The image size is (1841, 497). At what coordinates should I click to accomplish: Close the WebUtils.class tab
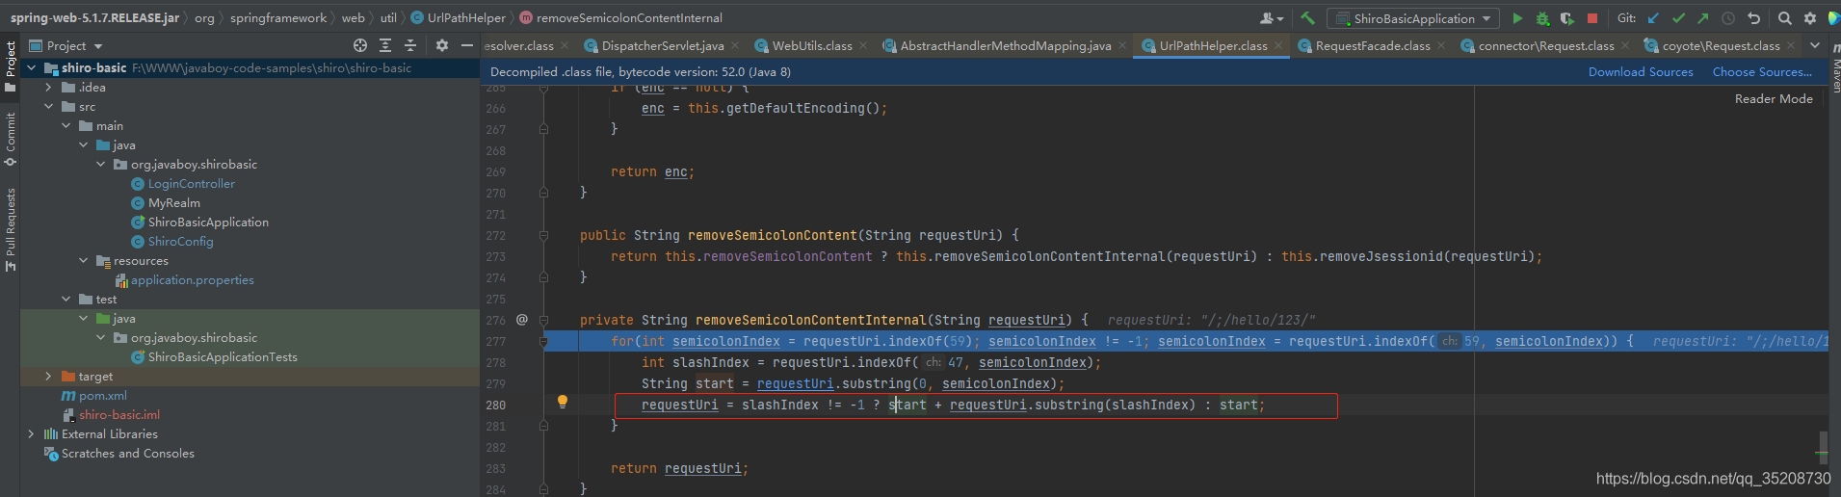click(863, 45)
